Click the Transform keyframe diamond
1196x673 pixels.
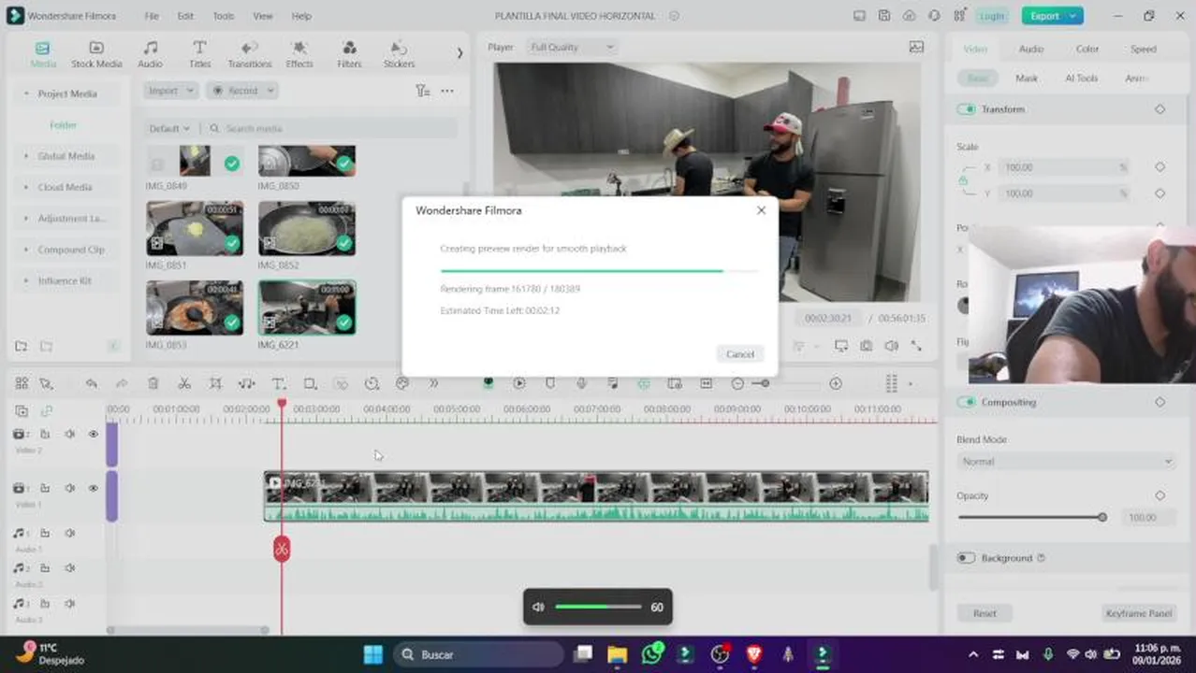(1160, 109)
